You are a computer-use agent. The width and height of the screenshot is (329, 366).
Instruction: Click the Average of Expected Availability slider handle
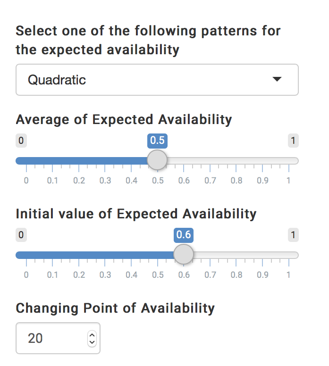click(157, 160)
